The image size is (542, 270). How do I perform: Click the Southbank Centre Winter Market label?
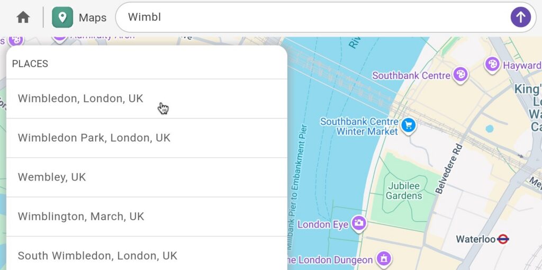pyautogui.click(x=359, y=127)
